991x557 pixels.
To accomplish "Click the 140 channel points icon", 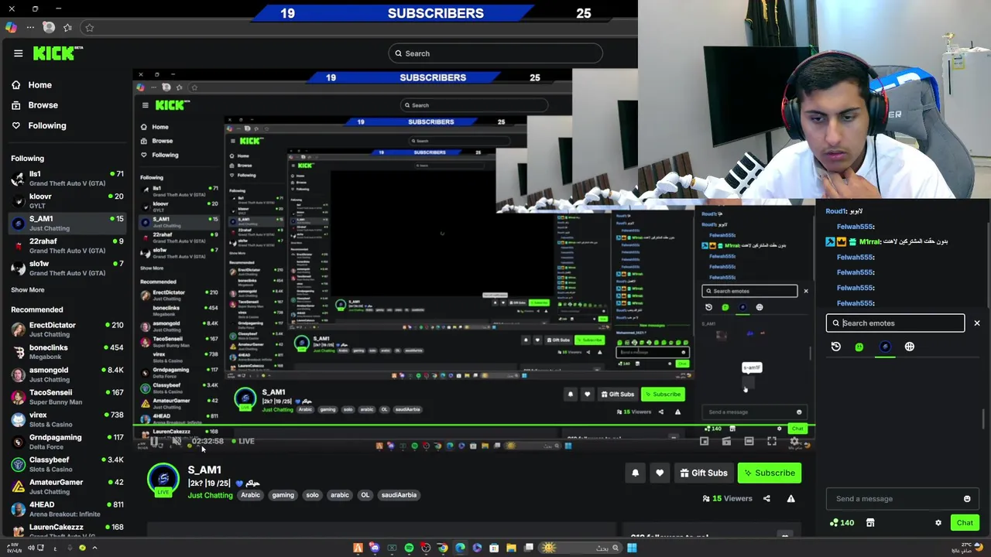I will (842, 523).
